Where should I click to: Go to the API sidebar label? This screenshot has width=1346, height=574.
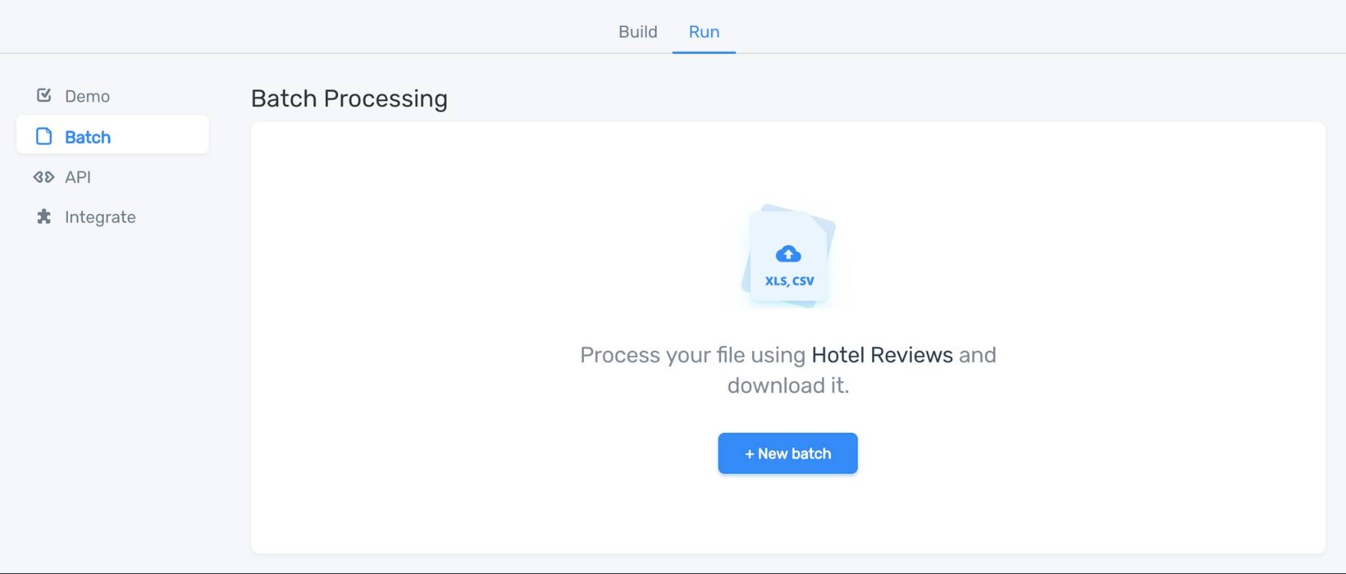point(78,177)
